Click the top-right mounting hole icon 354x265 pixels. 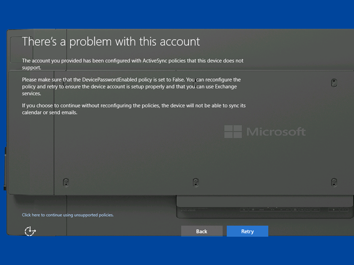click(334, 83)
